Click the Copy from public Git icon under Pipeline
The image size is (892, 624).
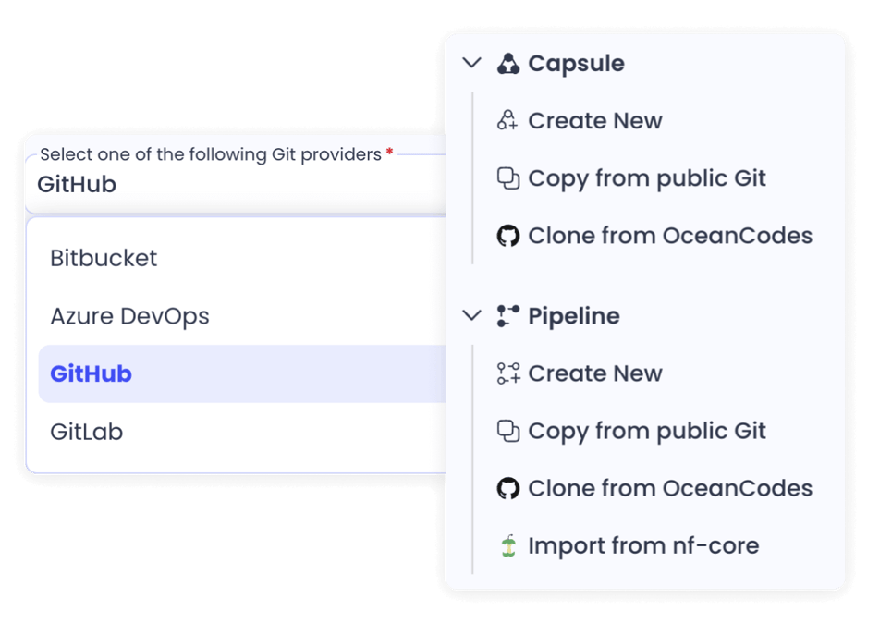[507, 431]
